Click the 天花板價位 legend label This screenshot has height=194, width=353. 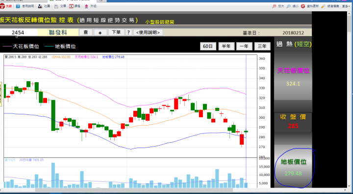tap(26, 46)
